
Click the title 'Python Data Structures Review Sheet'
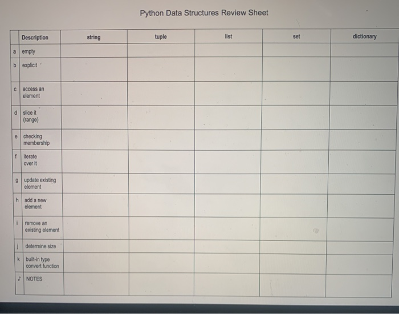point(204,13)
